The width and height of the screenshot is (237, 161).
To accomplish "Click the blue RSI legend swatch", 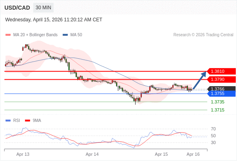I will (8, 121).
